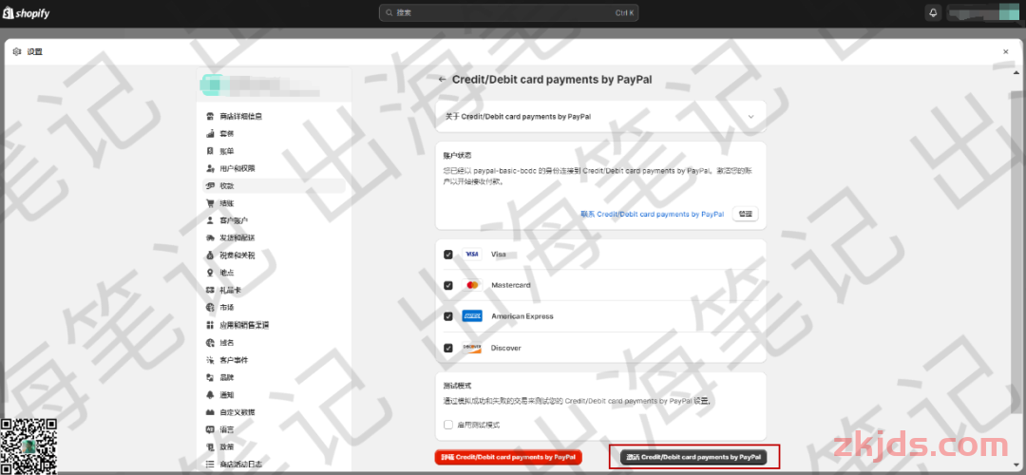
Task: Click the account menu at top right
Action: 983,12
